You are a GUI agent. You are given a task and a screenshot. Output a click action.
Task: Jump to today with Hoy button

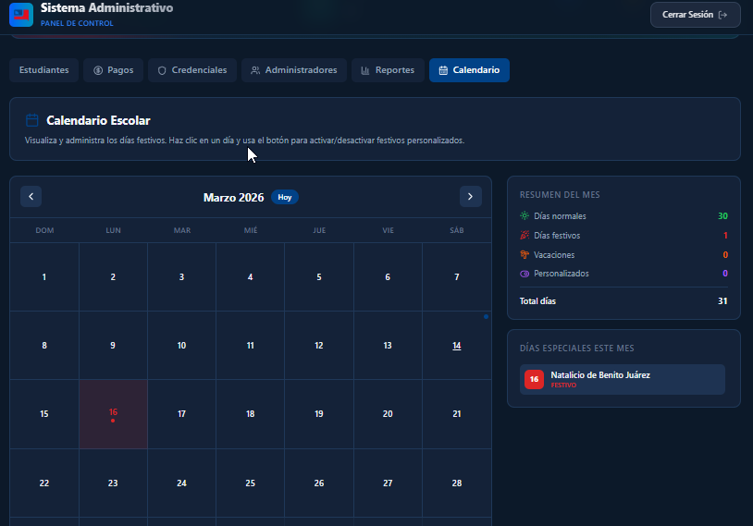point(285,197)
